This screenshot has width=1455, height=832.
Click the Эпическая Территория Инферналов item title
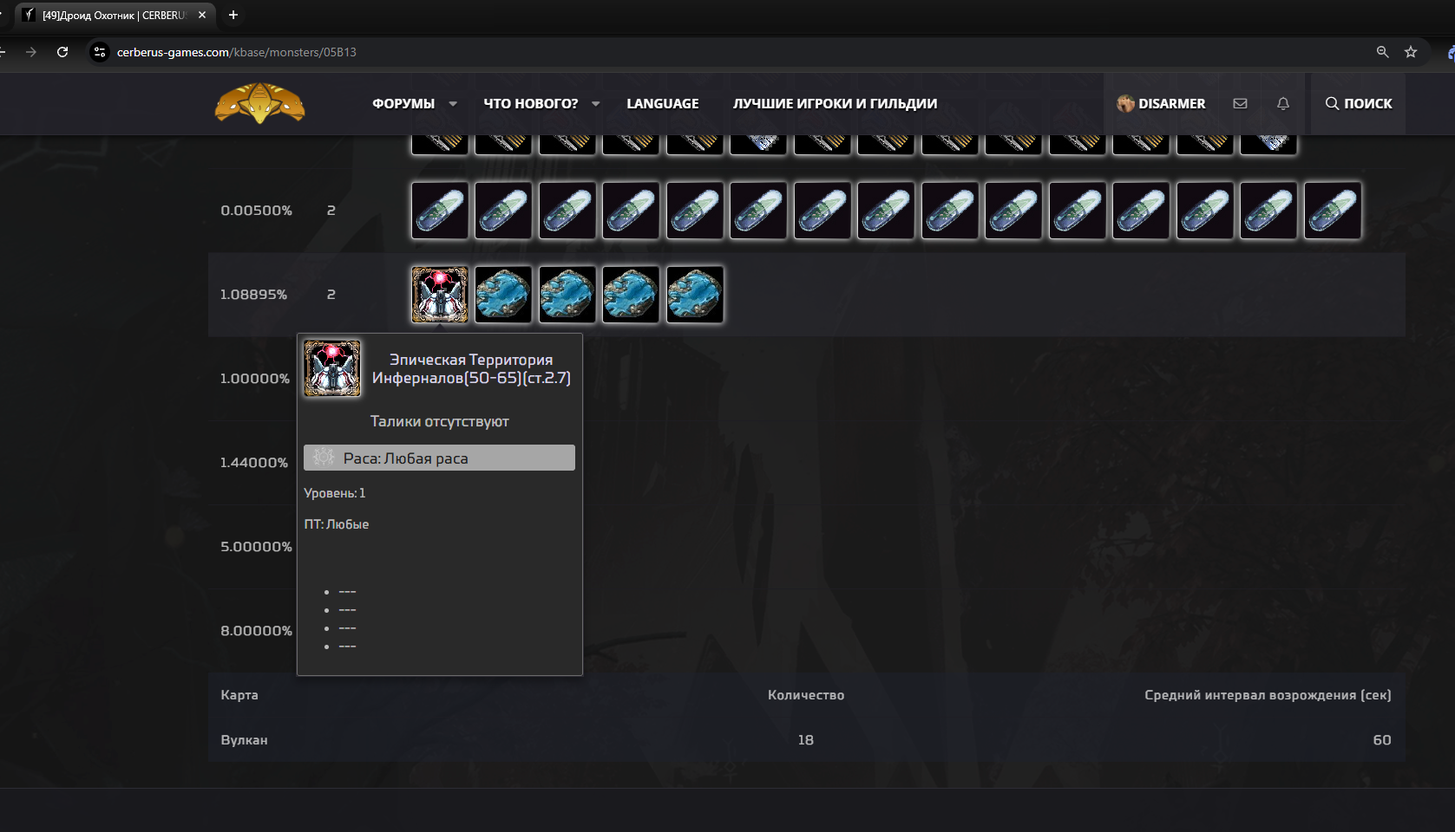[471, 368]
